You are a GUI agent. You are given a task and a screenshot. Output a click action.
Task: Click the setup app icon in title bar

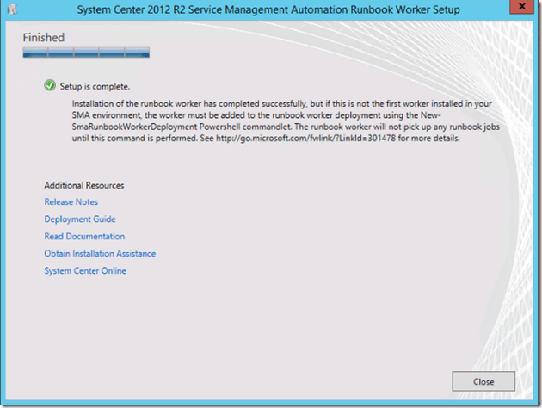[x=10, y=9]
